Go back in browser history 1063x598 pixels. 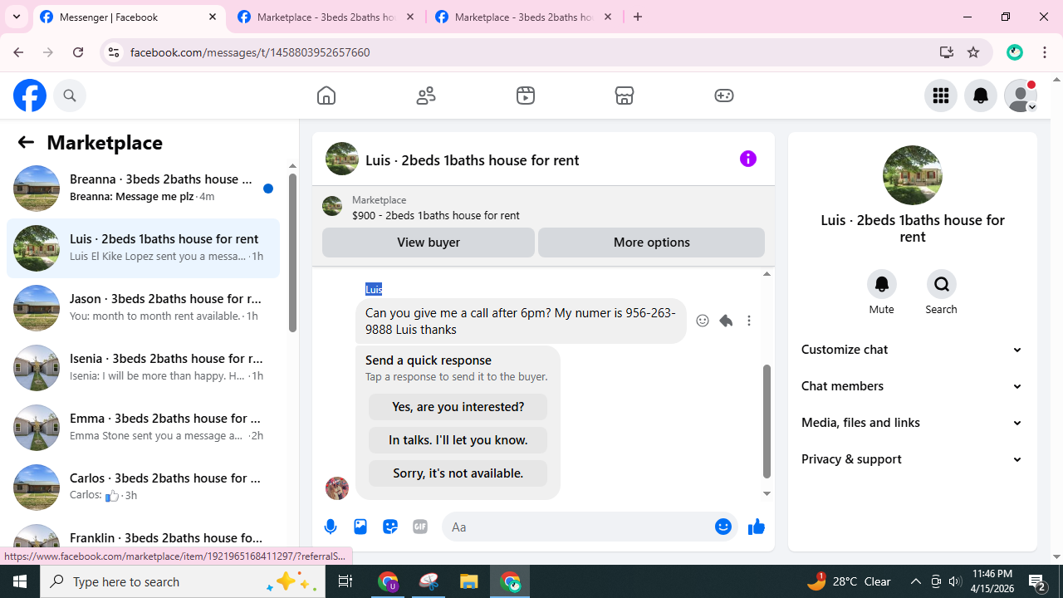(x=18, y=52)
